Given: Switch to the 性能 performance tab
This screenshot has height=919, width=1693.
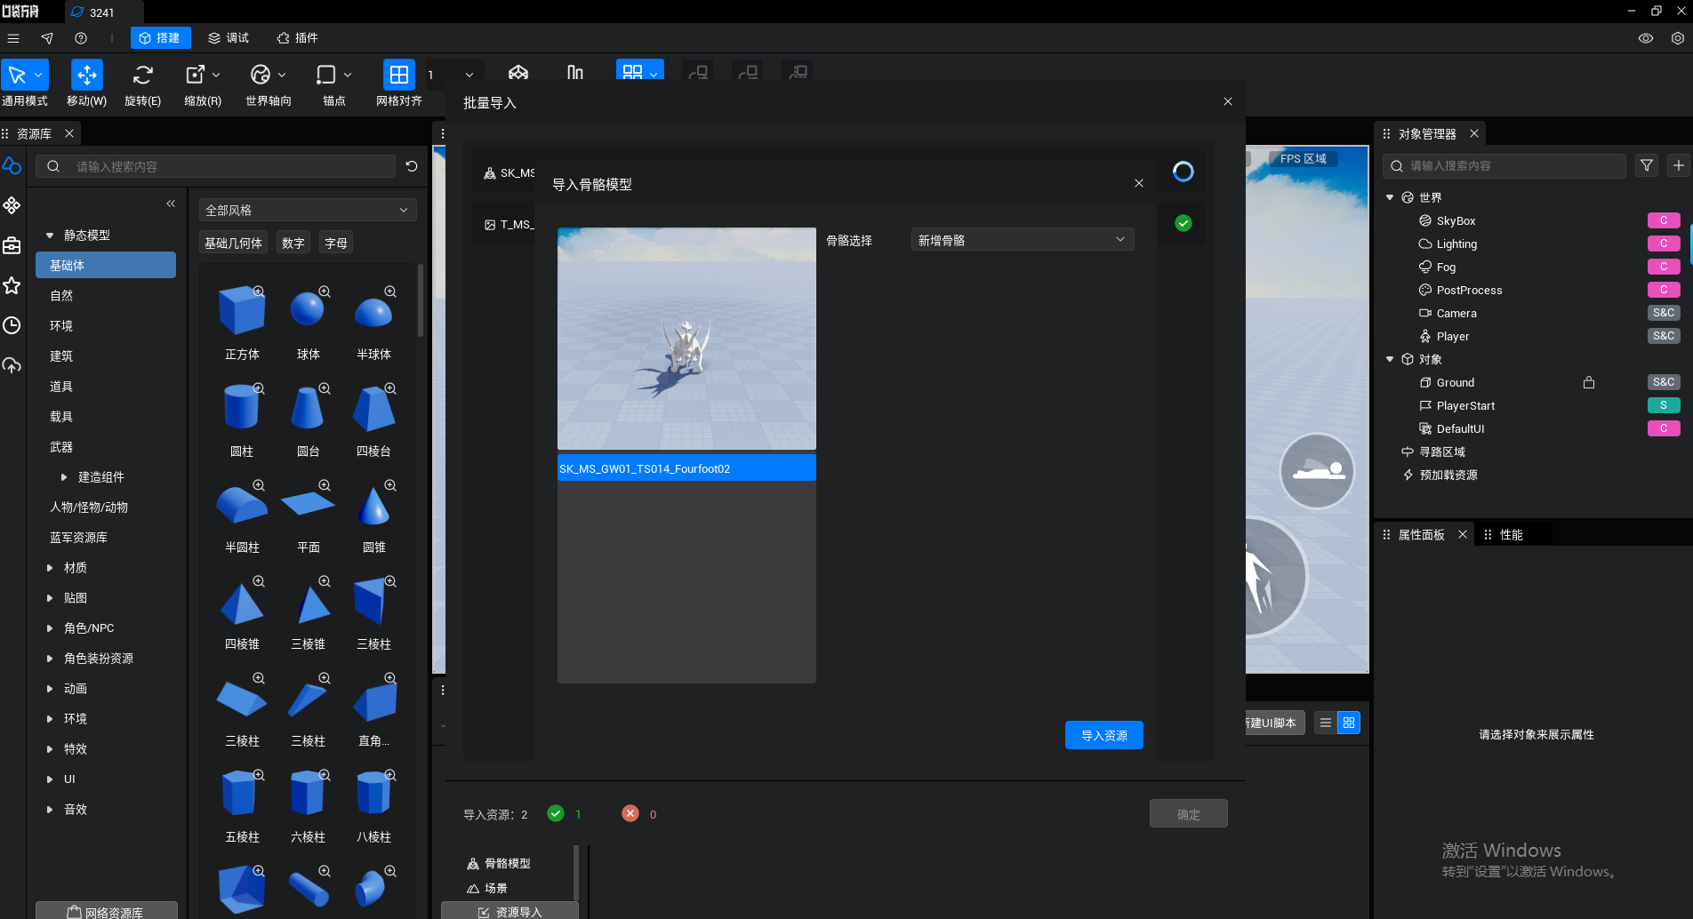Looking at the screenshot, I should pos(1511,534).
